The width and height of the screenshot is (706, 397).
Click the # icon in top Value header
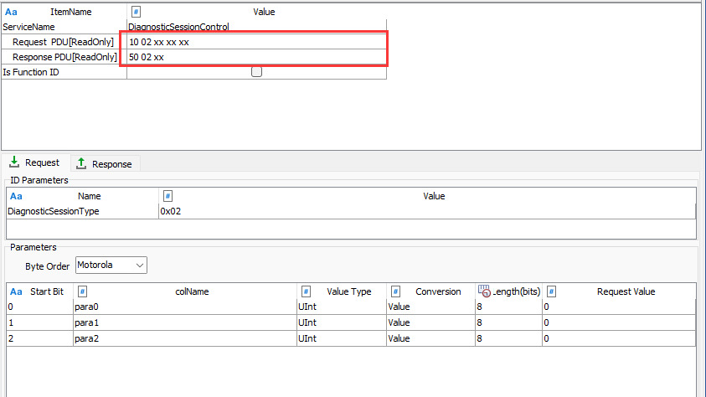[137, 13]
